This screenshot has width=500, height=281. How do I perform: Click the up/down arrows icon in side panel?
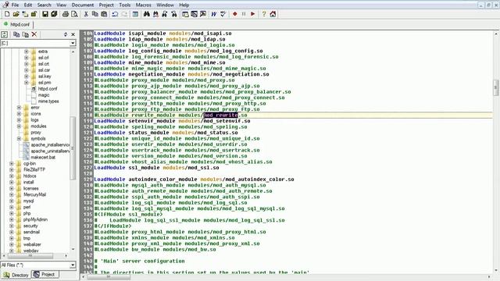coord(66,34)
